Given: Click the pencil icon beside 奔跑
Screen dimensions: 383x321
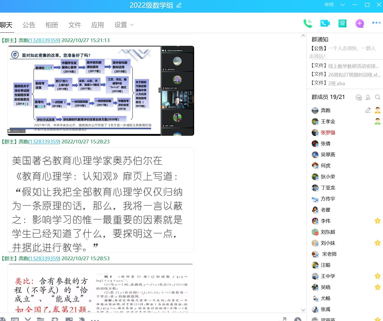Looking at the screenshot, I should 368,110.
